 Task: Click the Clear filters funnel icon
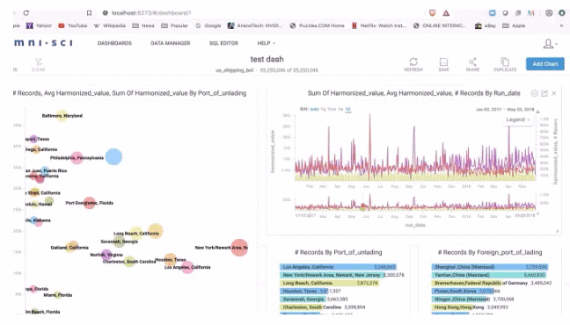[38, 65]
